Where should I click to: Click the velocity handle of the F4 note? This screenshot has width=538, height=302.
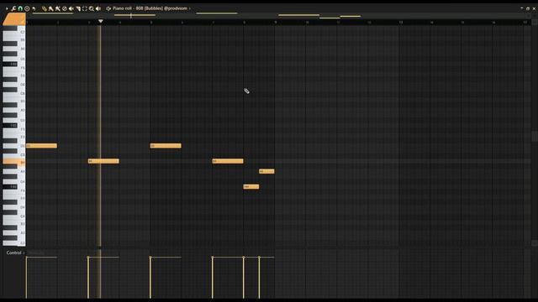coord(244,258)
